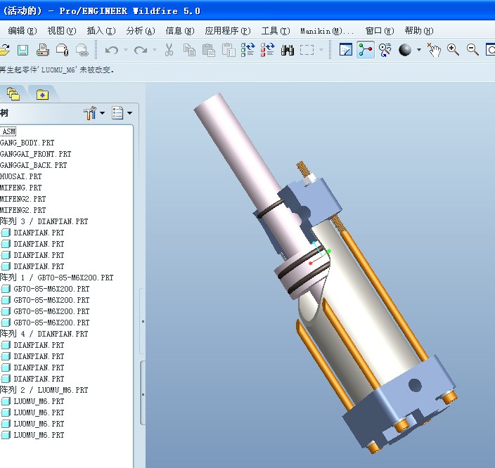Click the Orient mode icon
495x468 pixels.
point(385,50)
